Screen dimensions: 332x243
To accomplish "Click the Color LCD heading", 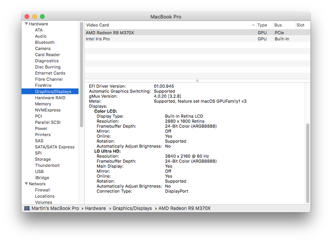I will 106,111.
